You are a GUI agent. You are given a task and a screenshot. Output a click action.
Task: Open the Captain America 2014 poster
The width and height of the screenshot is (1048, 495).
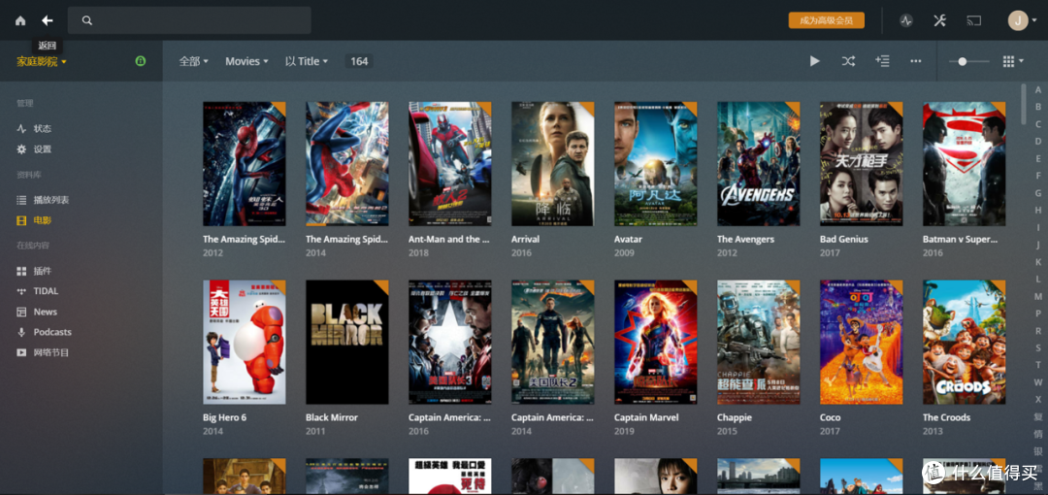point(553,342)
